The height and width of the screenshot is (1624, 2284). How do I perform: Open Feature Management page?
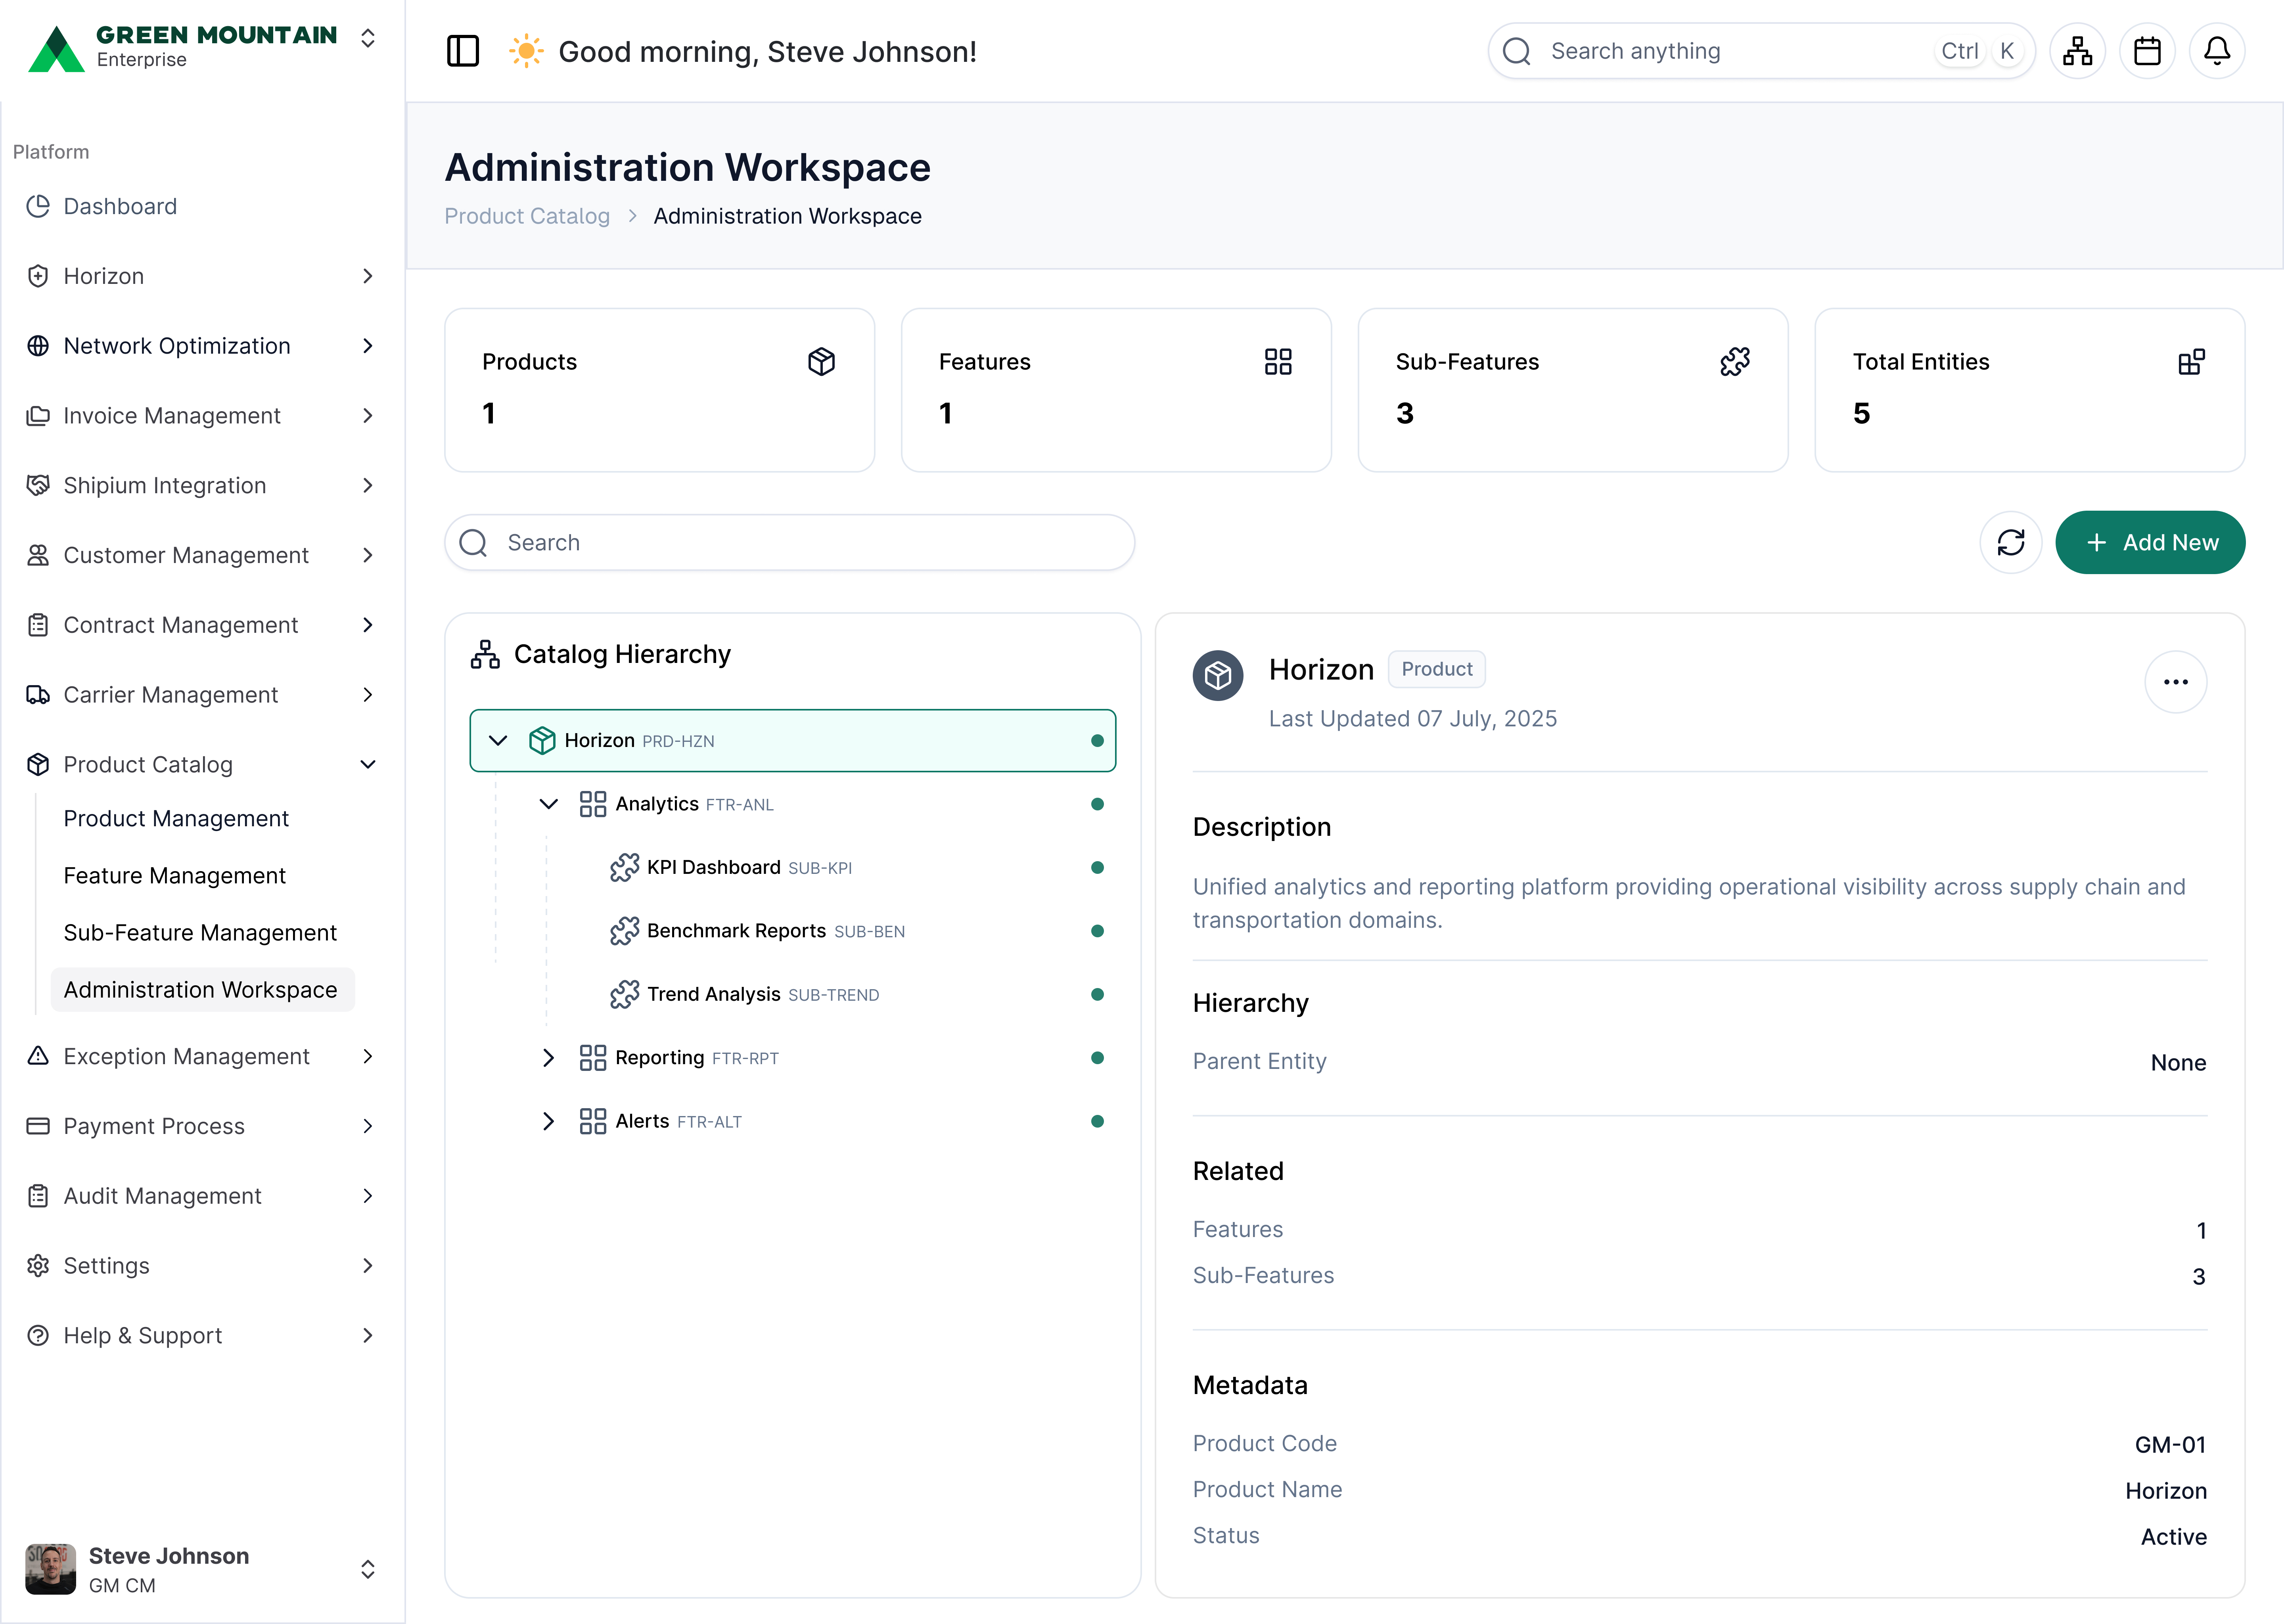pos(174,875)
